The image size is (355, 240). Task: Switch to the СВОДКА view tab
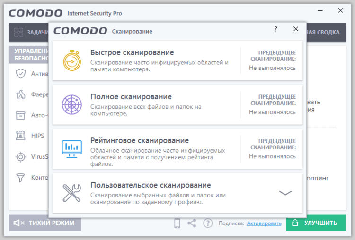tap(326, 32)
